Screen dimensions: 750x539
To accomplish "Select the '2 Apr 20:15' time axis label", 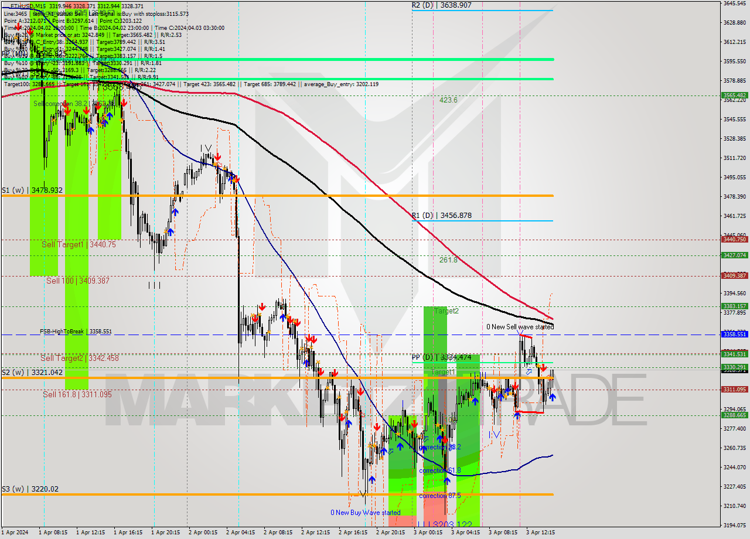I will coord(391,533).
